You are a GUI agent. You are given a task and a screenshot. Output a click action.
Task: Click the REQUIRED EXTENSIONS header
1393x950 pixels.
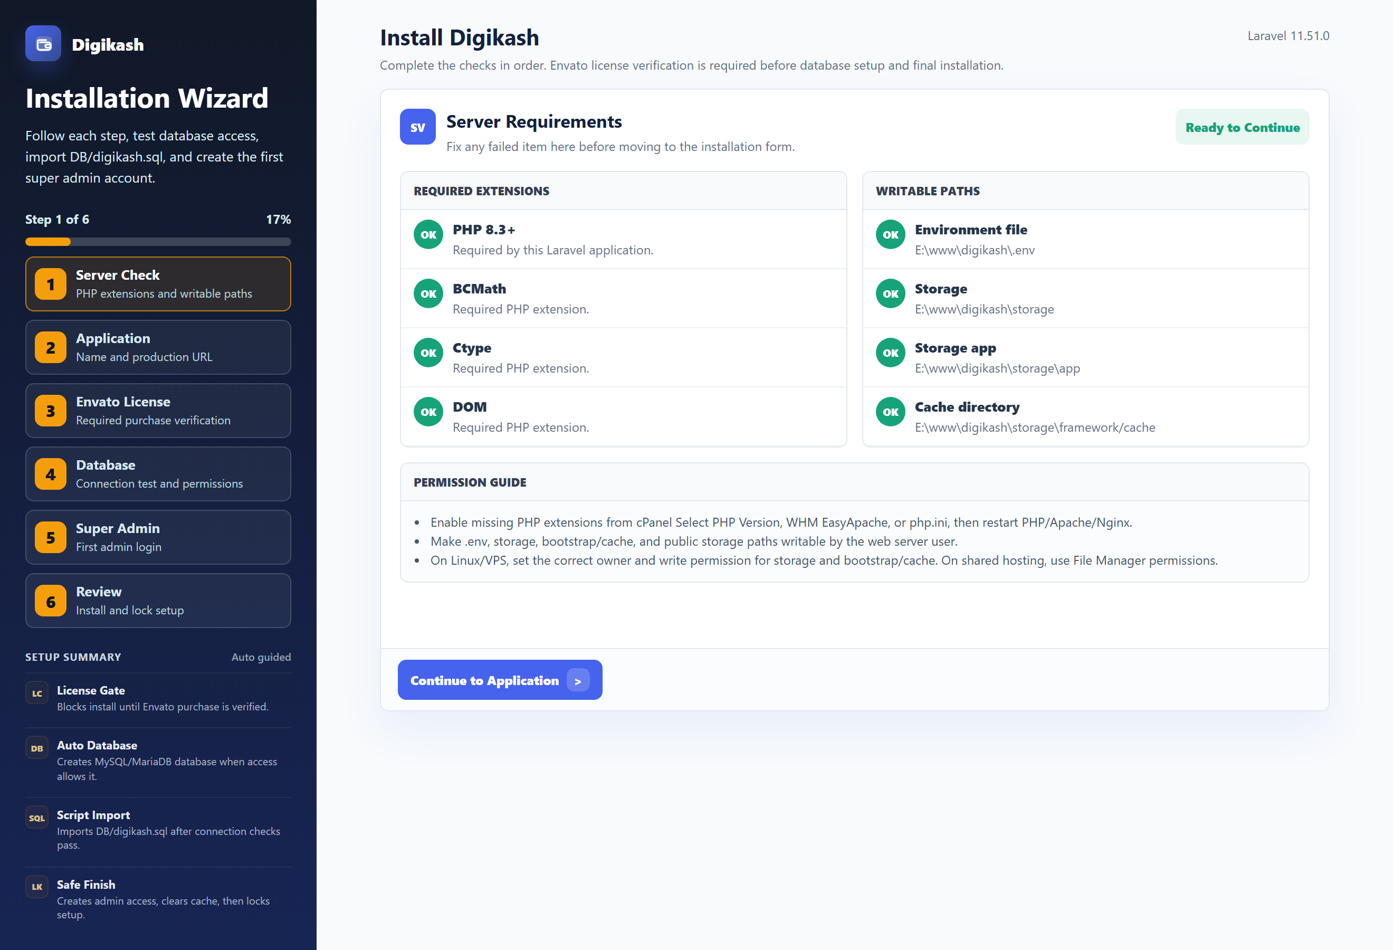click(x=481, y=191)
